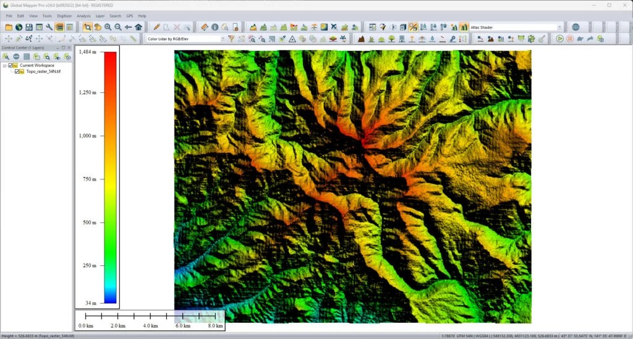Close the Control Center panel
633x339 pixels.
pyautogui.click(x=69, y=48)
